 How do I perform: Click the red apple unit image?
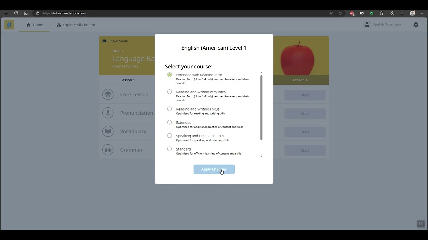(x=297, y=58)
